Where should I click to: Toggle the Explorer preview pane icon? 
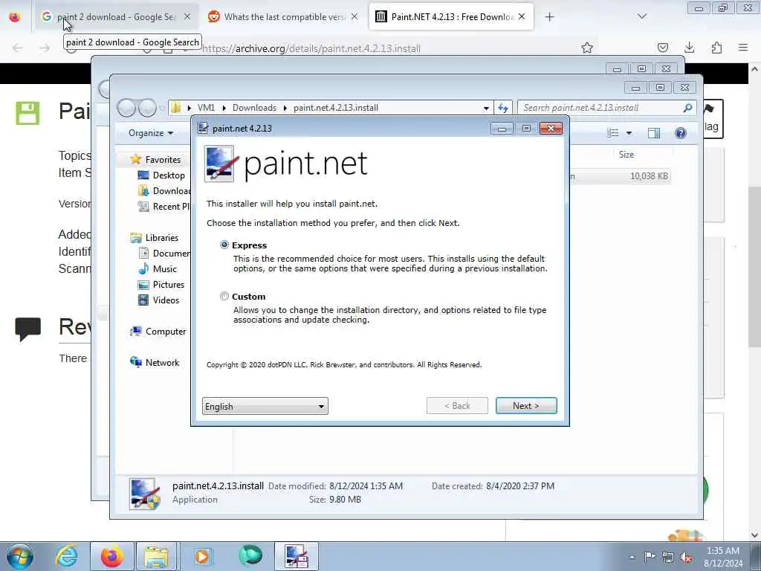click(x=654, y=133)
